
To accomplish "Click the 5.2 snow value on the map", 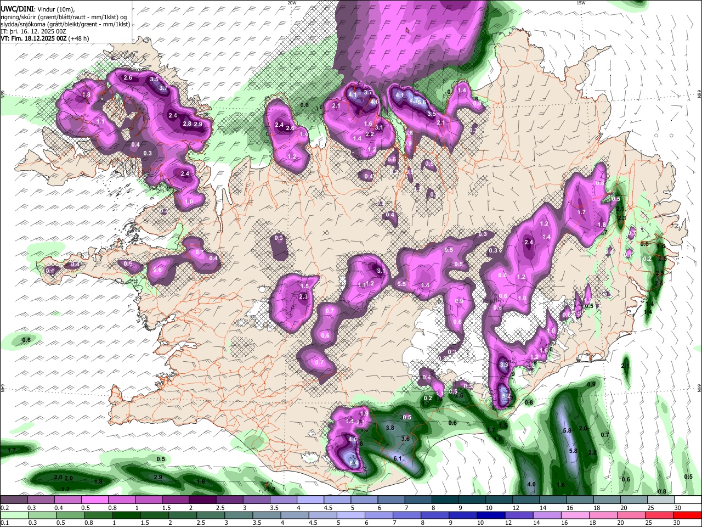I will click(x=506, y=396).
